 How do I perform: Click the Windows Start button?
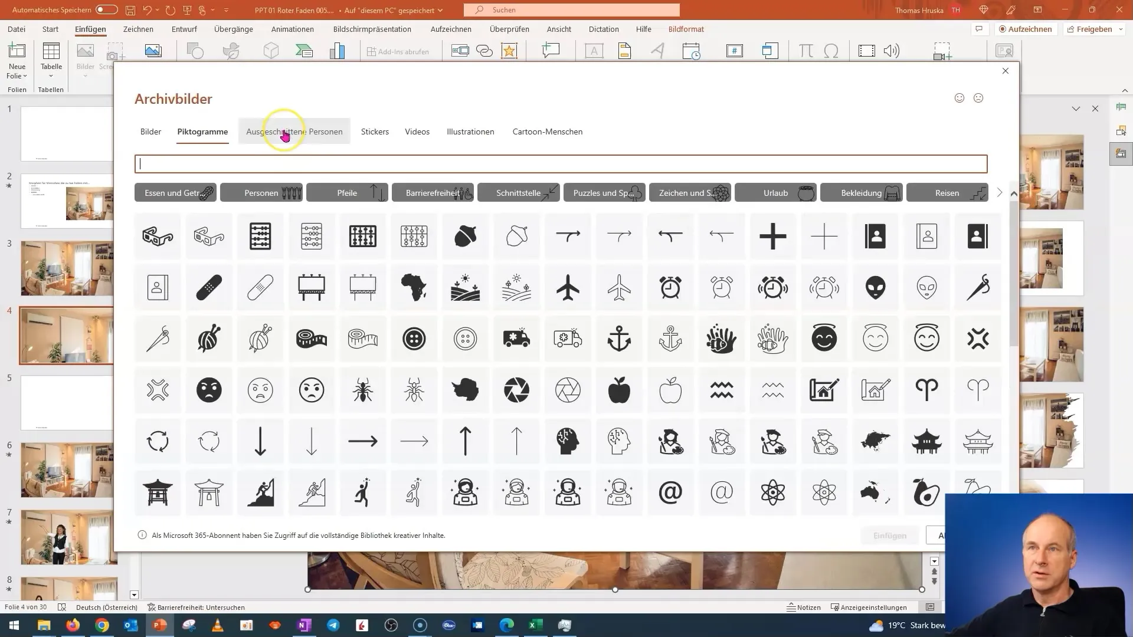pos(14,625)
